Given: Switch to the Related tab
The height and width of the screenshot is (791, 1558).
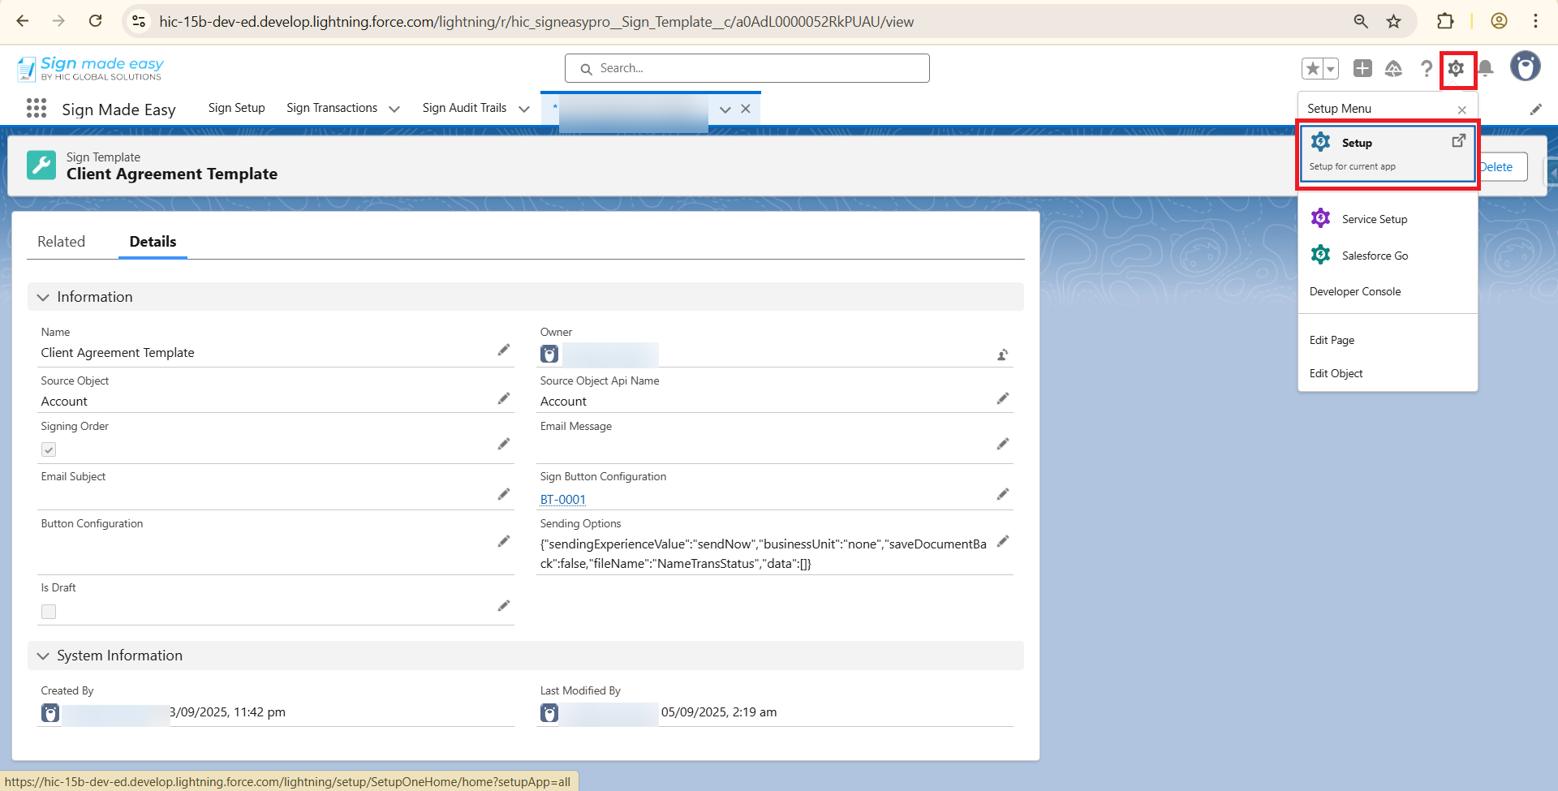Looking at the screenshot, I should (x=61, y=242).
